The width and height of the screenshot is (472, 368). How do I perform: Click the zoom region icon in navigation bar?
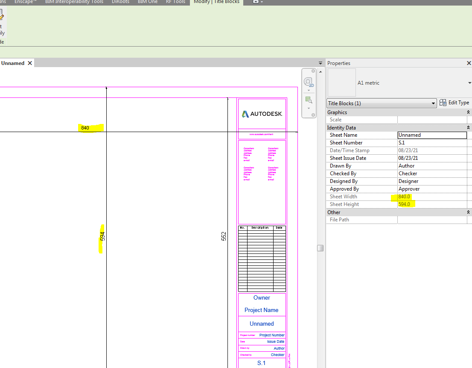tap(309, 100)
